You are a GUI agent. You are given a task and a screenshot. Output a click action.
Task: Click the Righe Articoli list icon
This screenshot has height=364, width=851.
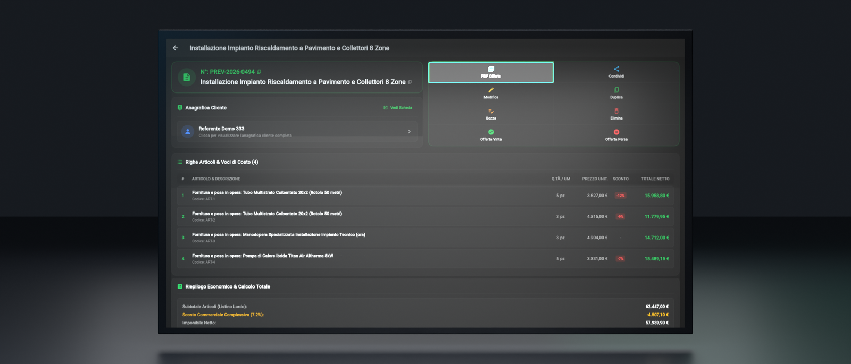[x=180, y=162]
